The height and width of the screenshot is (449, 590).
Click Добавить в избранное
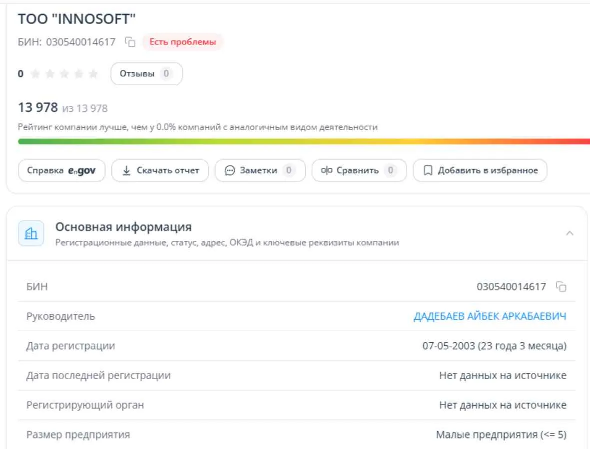point(480,171)
